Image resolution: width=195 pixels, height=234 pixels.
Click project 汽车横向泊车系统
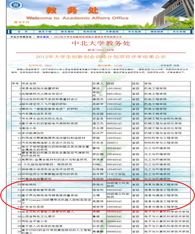tap(37, 114)
